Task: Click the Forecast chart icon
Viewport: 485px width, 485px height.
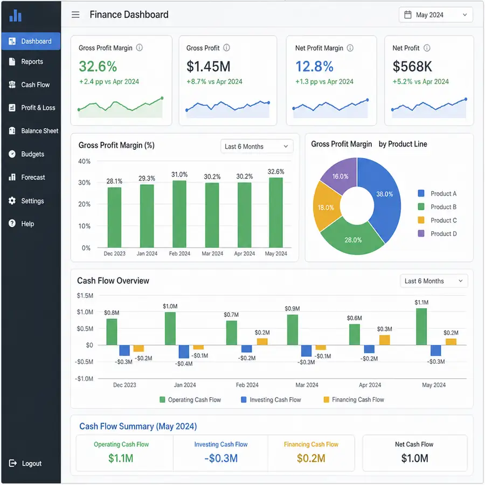Action: pos(12,177)
